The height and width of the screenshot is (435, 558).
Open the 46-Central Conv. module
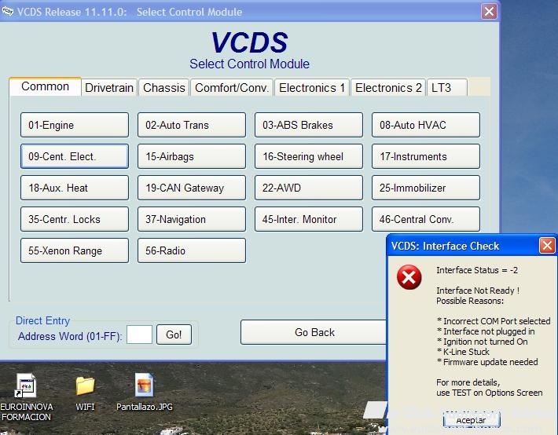click(x=426, y=219)
